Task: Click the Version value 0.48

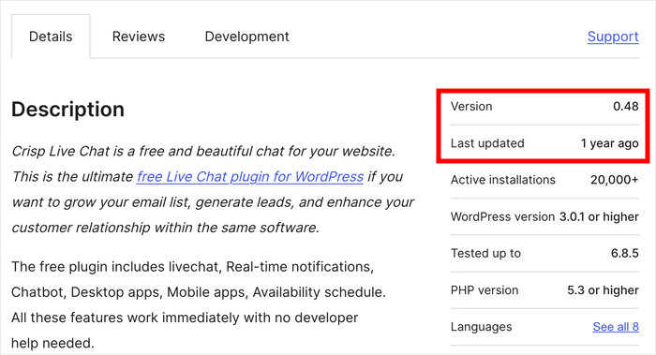Action: coord(625,106)
